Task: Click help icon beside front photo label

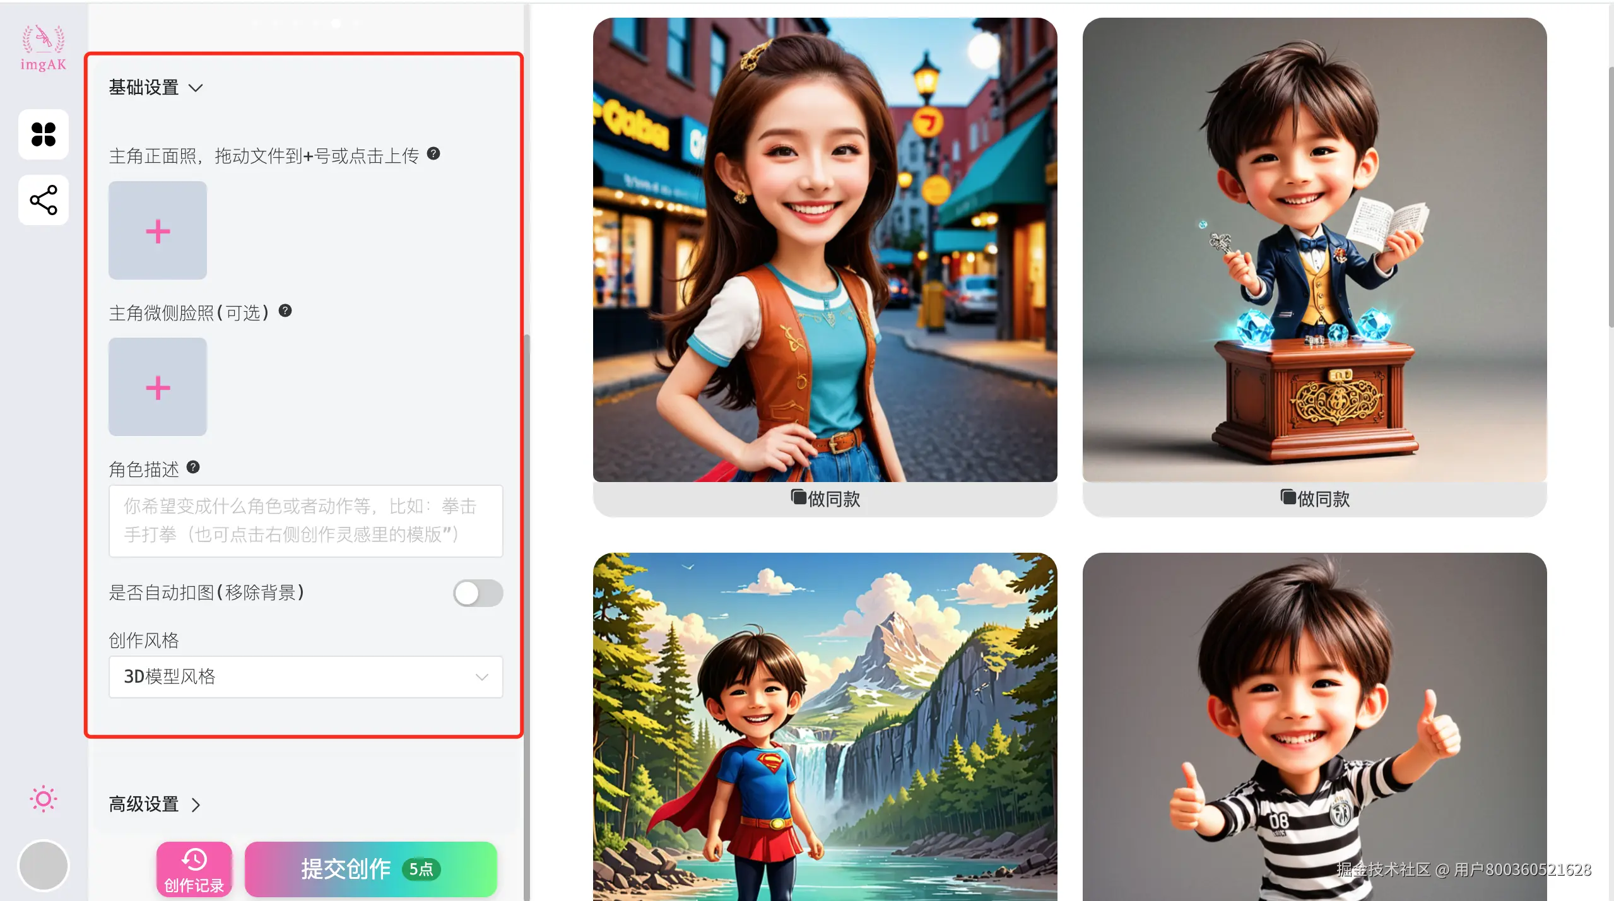Action: [433, 153]
